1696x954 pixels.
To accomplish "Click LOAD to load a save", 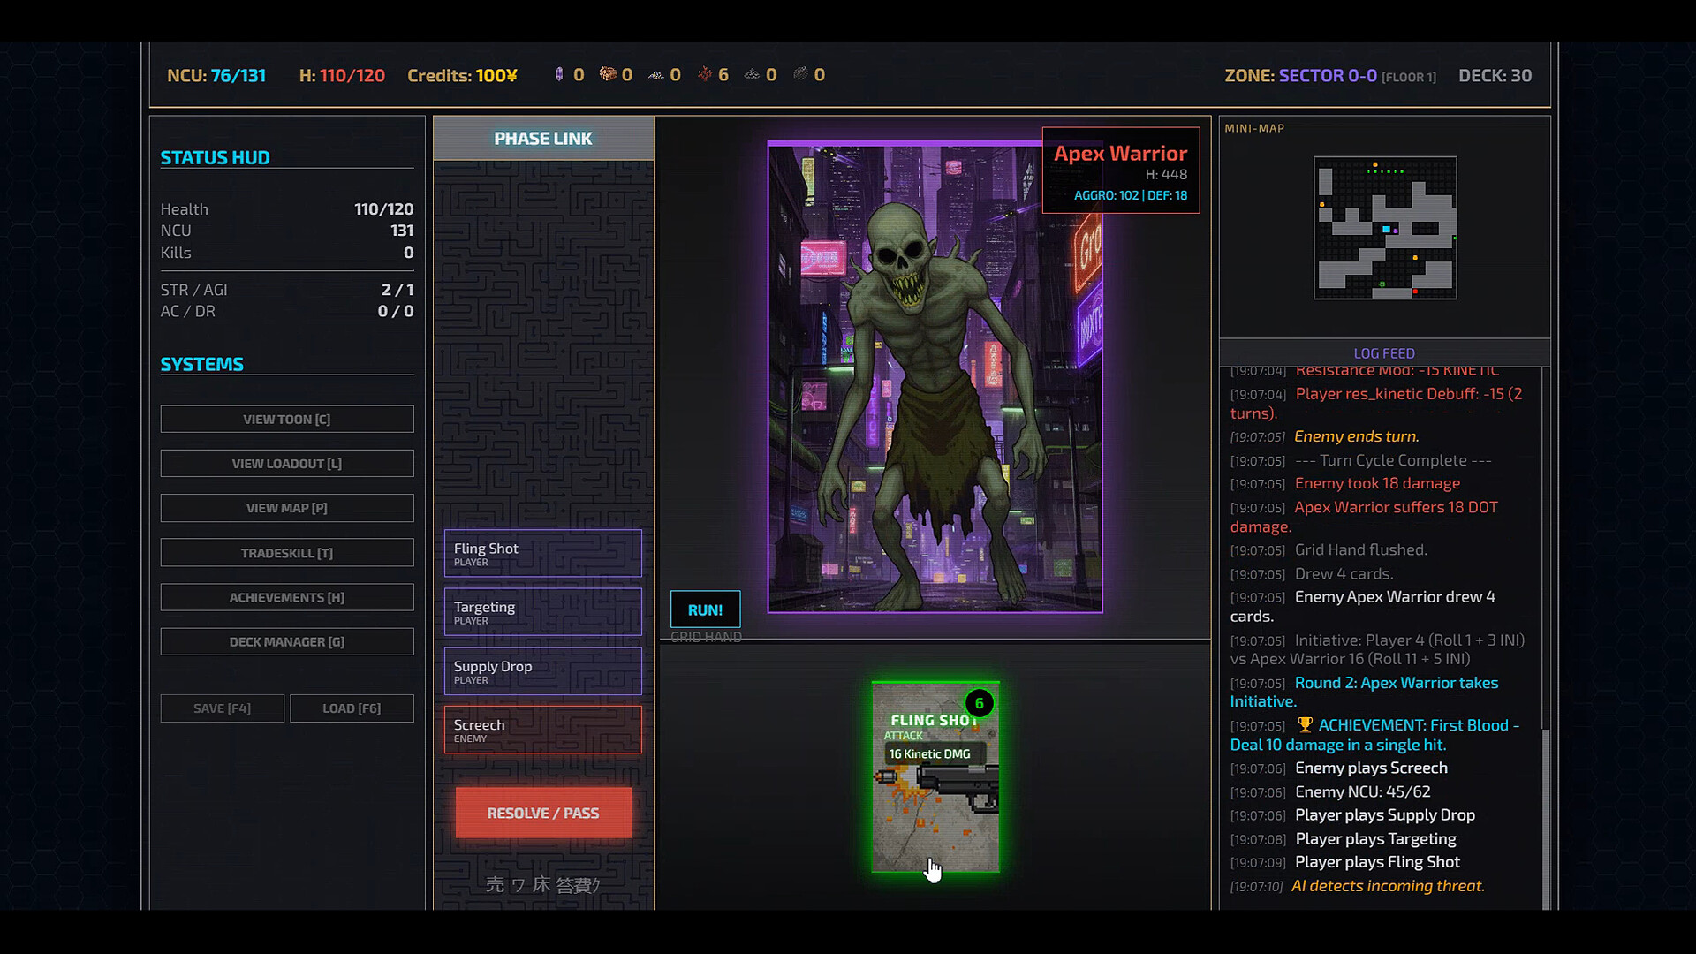I will click(352, 708).
